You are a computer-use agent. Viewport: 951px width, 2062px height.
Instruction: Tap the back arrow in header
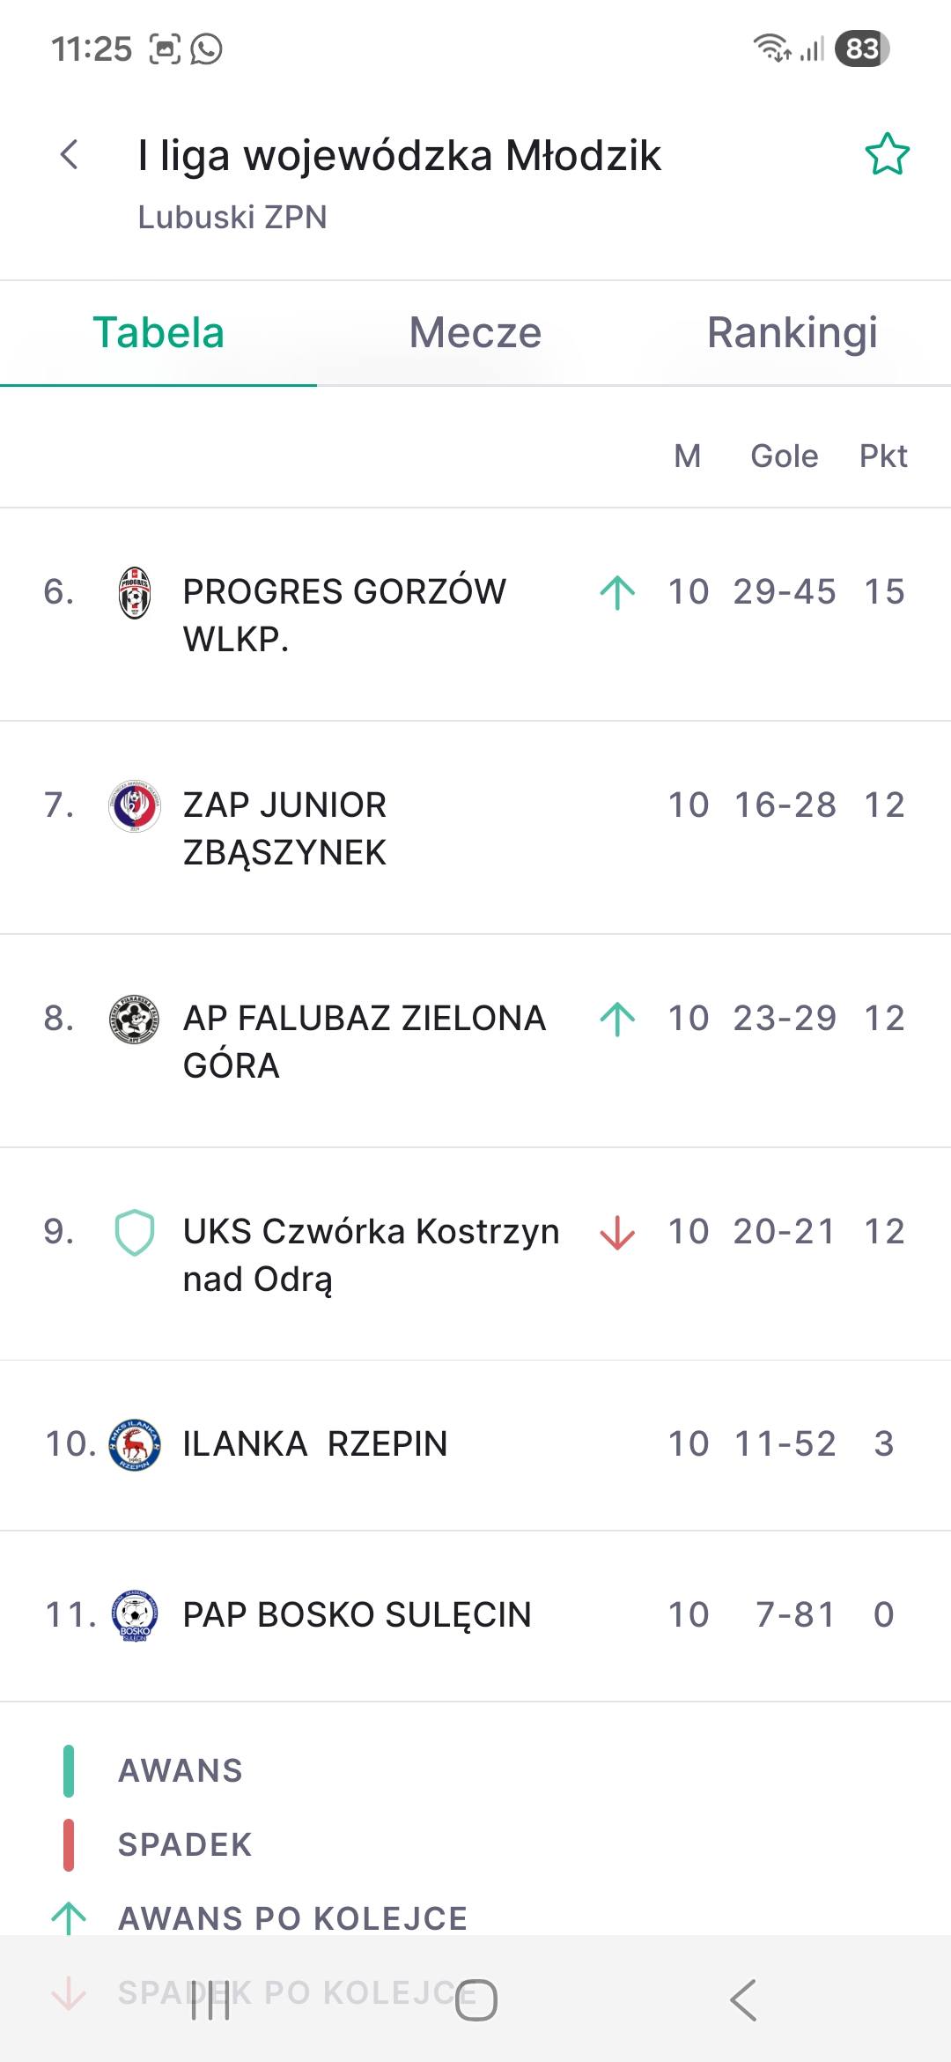(x=69, y=155)
